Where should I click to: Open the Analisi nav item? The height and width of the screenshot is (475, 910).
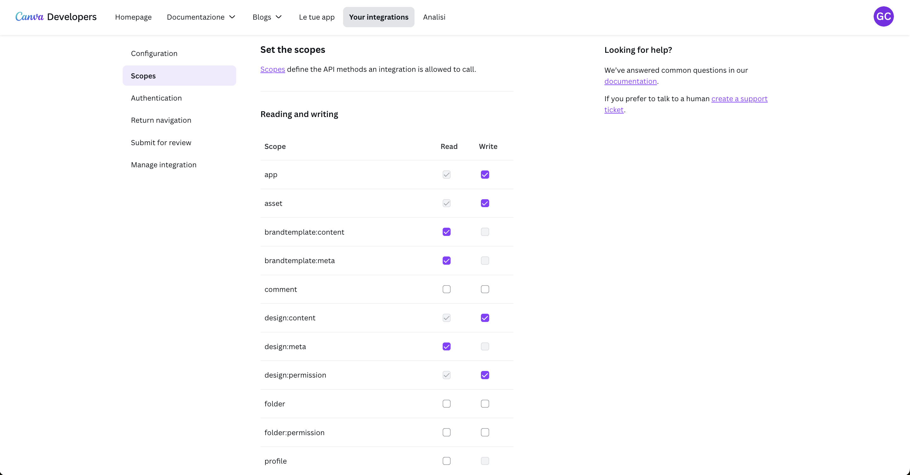(434, 17)
